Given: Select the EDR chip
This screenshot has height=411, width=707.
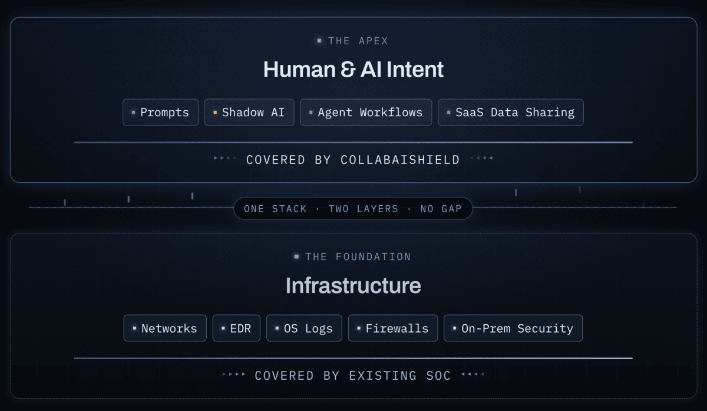Looking at the screenshot, I should pos(235,328).
